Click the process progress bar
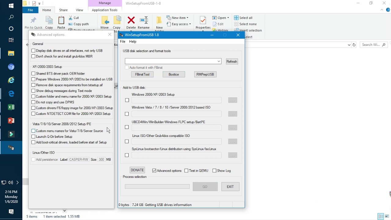Viewport: 391px width, 220px height. (157, 187)
